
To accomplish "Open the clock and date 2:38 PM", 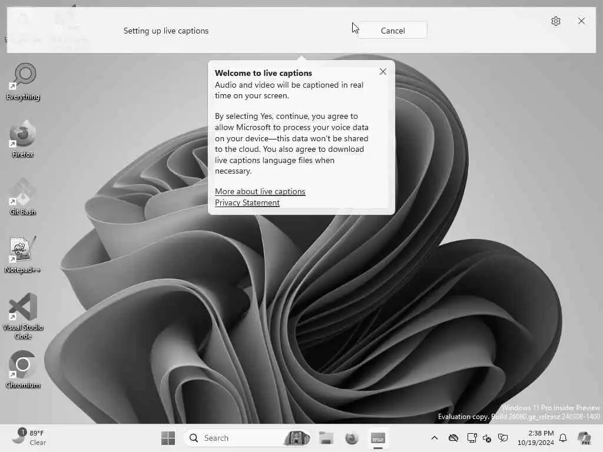I will point(535,438).
